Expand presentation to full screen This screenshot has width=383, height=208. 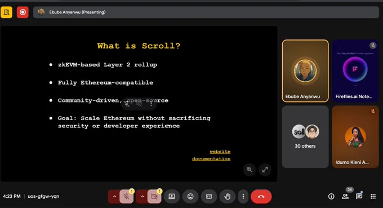tap(265, 169)
